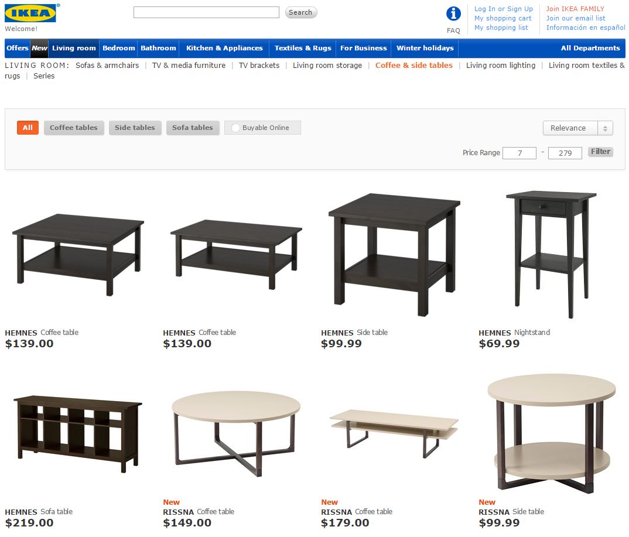Screen dimensions: 629x537
Task: Open TV & media furniture link
Action: 189,66
